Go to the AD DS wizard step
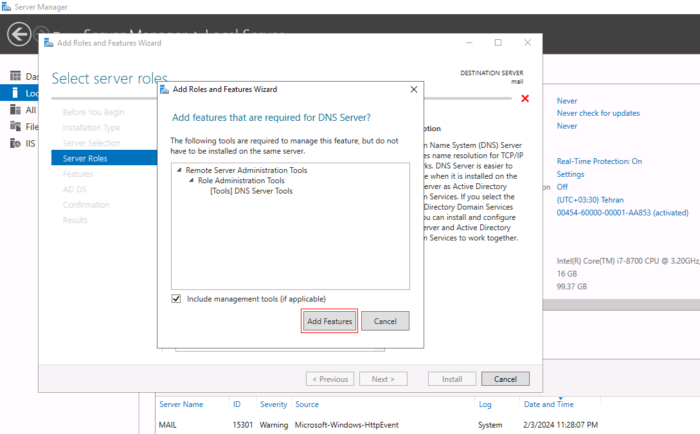 click(x=75, y=189)
